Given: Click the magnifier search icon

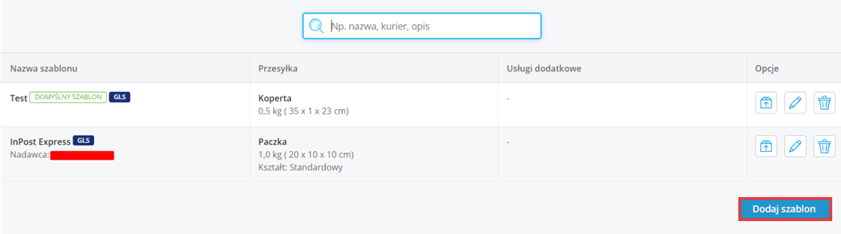Looking at the screenshot, I should pos(316,26).
